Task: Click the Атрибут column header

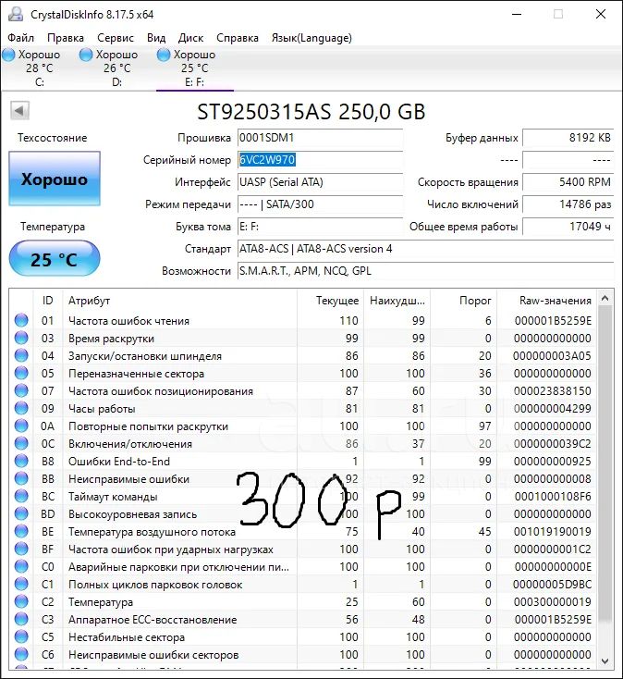Action: point(179,301)
